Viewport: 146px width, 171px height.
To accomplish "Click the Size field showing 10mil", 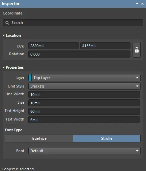I will click(x=84, y=103).
